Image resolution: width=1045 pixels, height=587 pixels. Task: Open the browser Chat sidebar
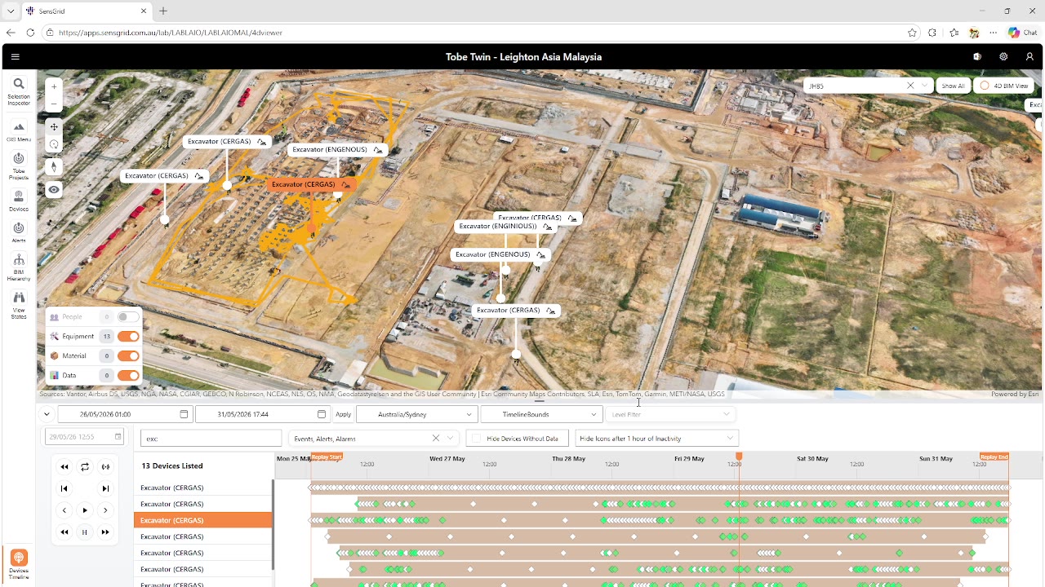(x=1021, y=33)
